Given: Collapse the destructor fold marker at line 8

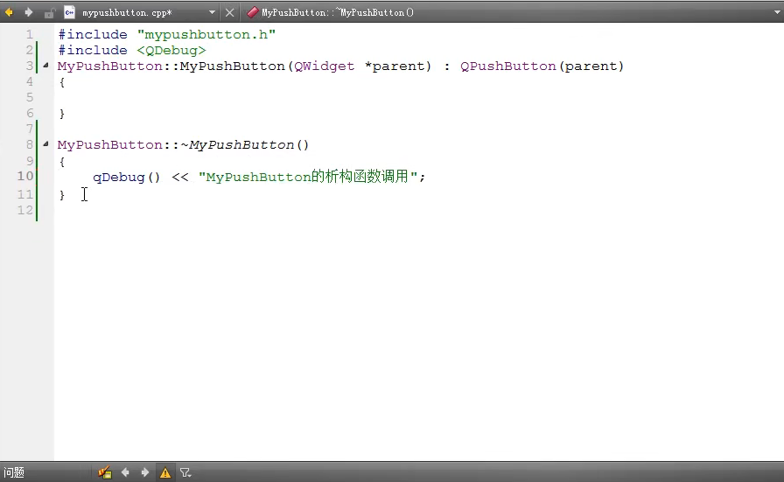Looking at the screenshot, I should point(46,144).
